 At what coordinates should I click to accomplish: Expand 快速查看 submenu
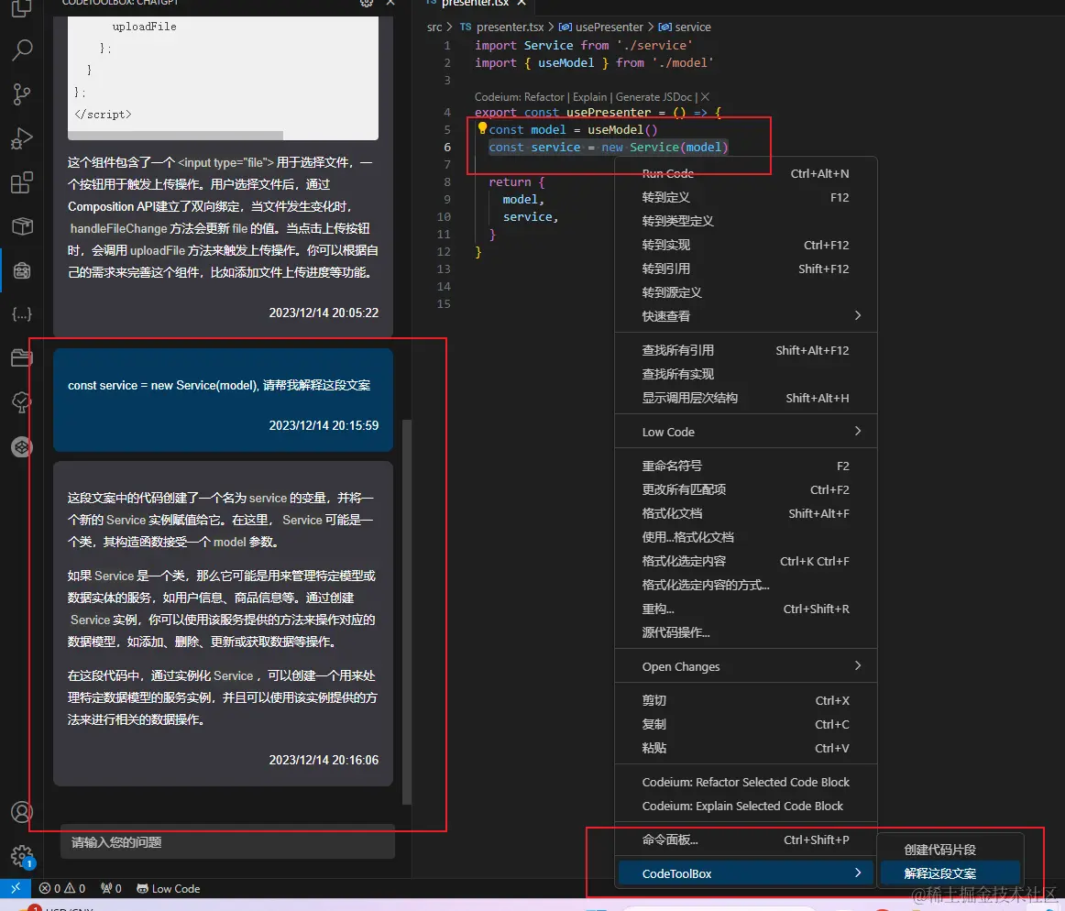coord(746,316)
